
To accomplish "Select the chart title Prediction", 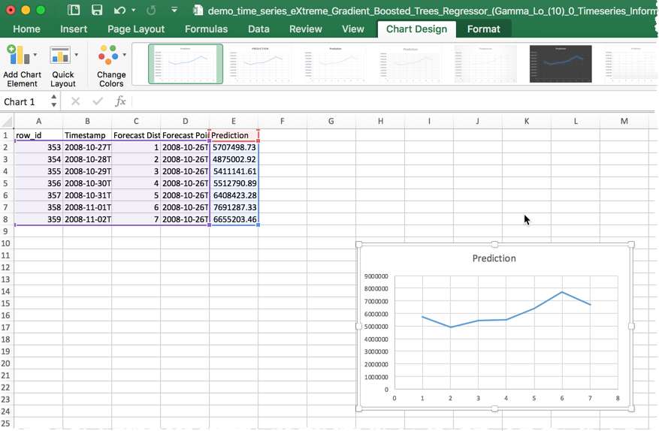I will pyautogui.click(x=494, y=258).
